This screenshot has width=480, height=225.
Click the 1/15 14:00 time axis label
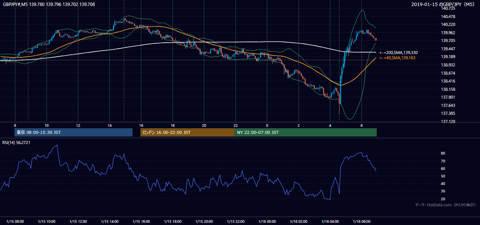(x=110, y=222)
